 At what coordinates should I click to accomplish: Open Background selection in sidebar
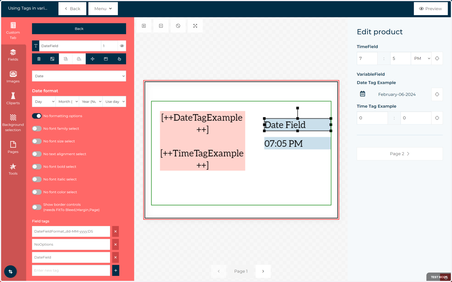tap(13, 123)
